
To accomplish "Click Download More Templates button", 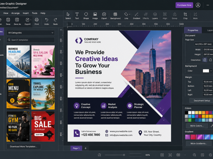I will pos(23,146).
